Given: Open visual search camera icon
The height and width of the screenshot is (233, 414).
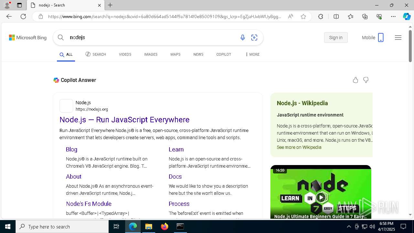Looking at the screenshot, I should click(x=254, y=38).
